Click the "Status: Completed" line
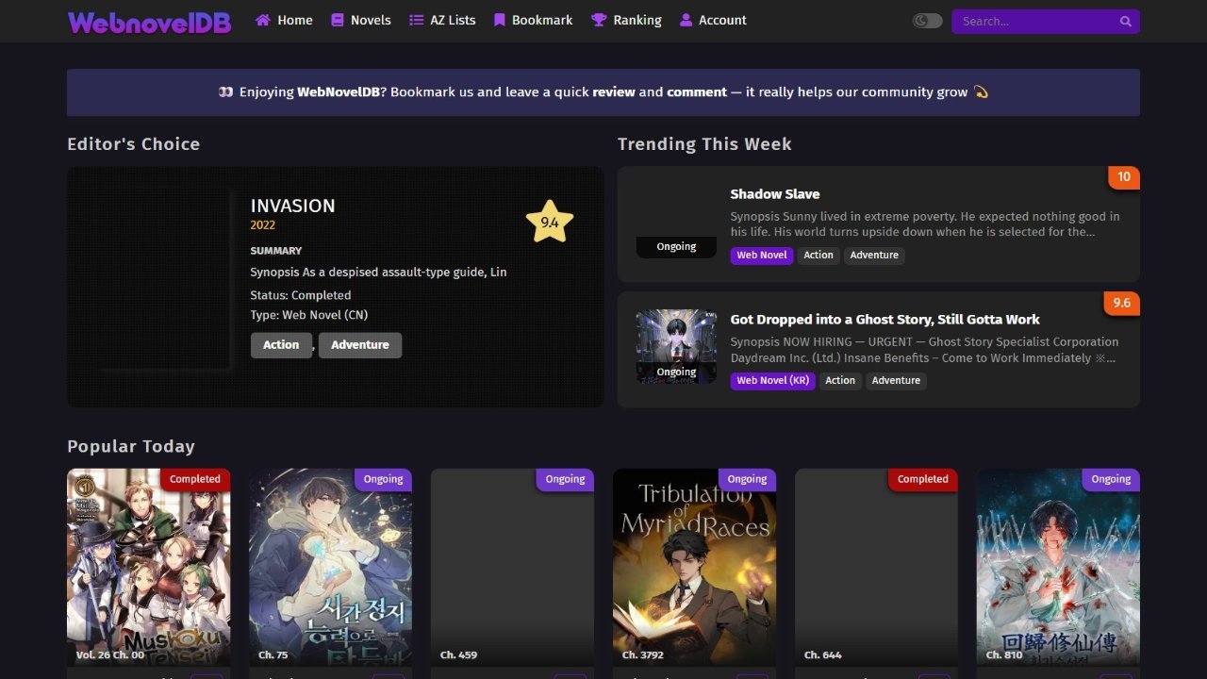 click(301, 295)
